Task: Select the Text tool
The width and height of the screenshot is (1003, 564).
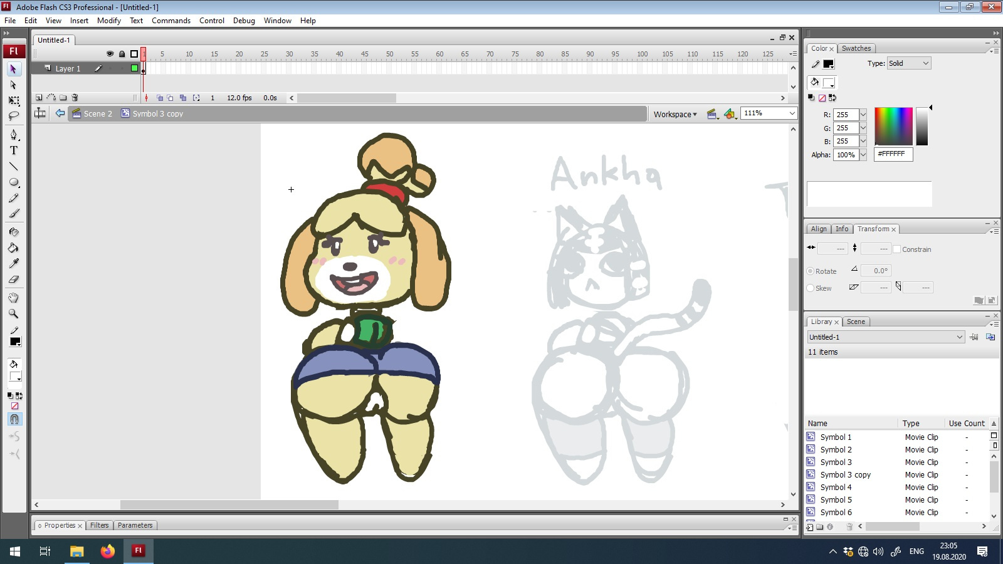Action: (x=13, y=150)
